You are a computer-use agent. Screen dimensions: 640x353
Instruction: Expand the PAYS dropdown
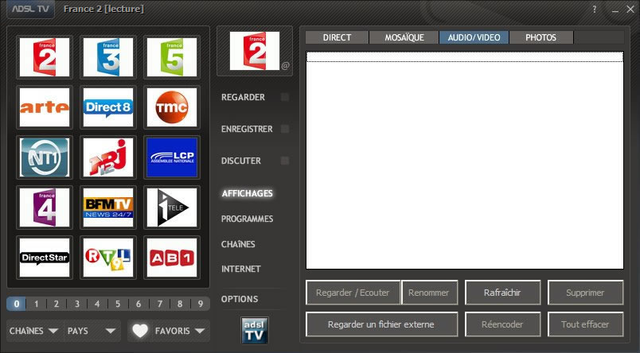coord(92,331)
